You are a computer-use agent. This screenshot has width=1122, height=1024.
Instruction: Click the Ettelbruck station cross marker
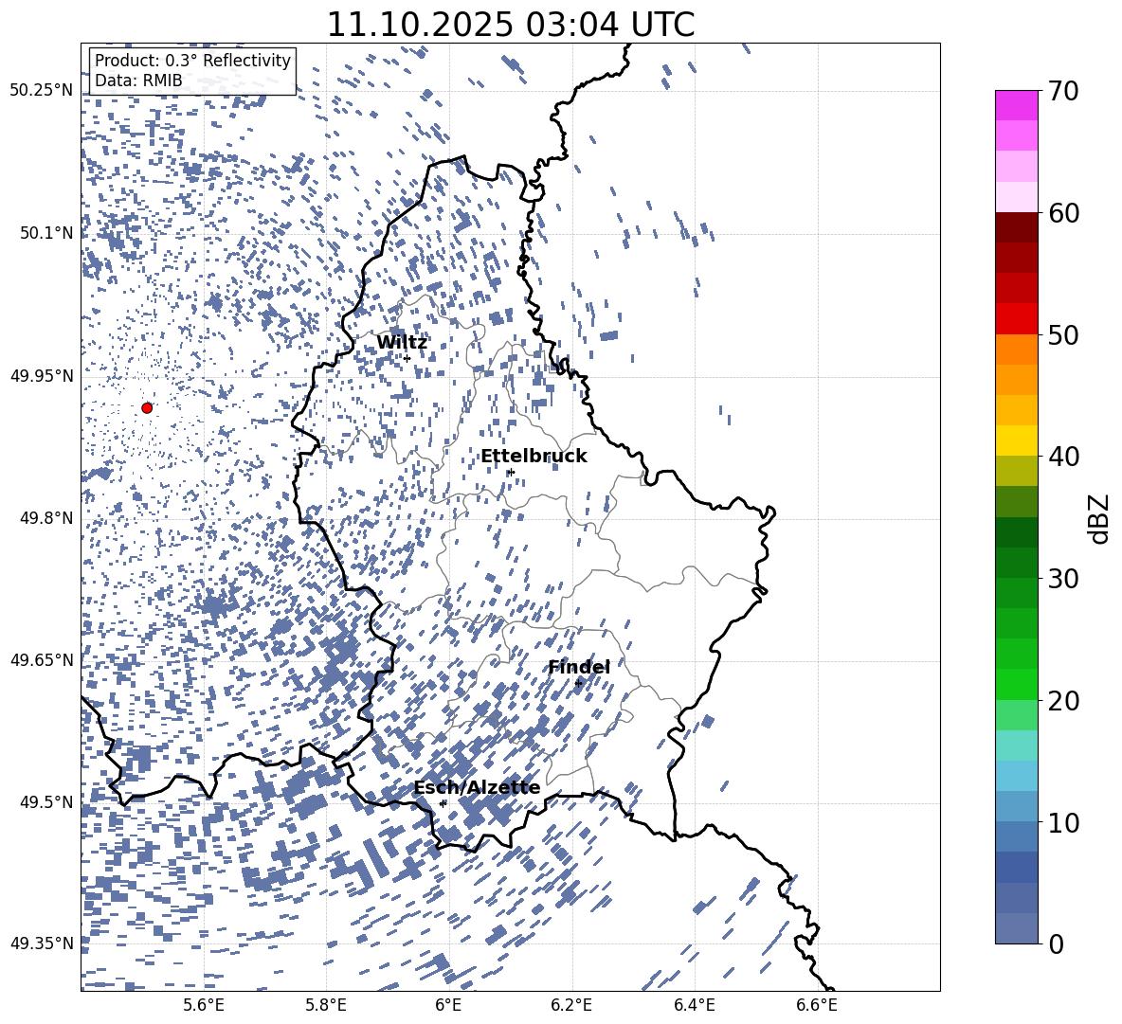510,472
